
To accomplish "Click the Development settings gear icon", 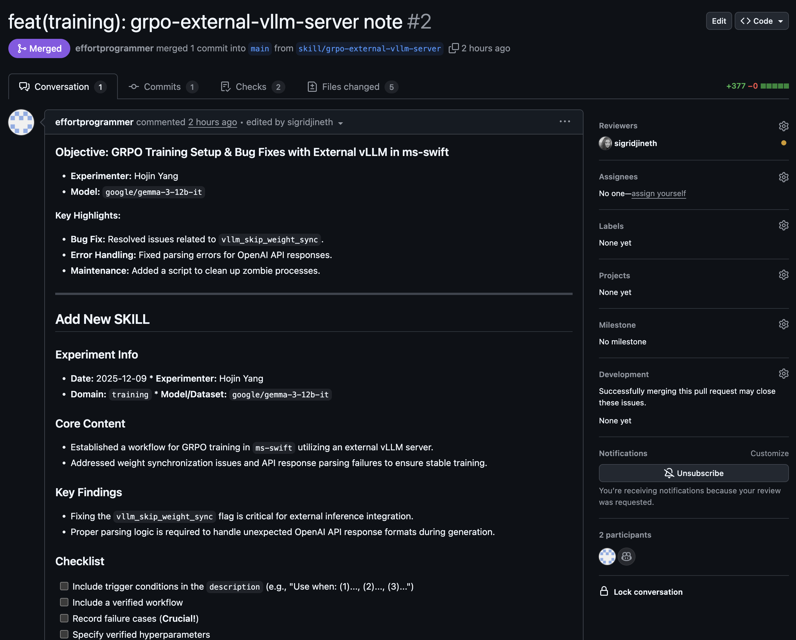I will pos(783,374).
